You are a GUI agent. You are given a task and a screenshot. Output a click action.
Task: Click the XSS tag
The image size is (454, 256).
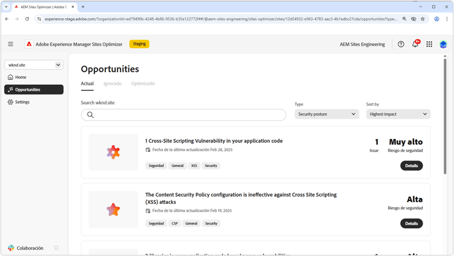(194, 166)
